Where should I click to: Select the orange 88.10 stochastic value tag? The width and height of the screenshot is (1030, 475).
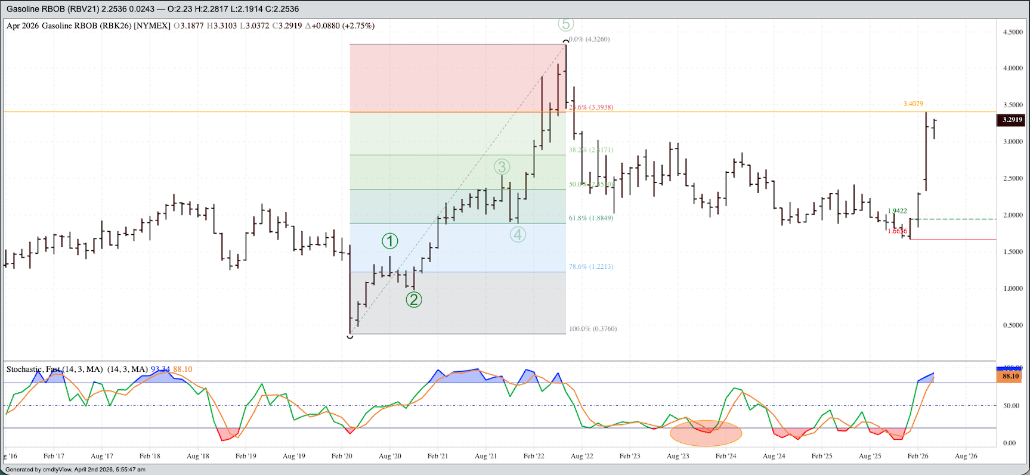pos(1010,376)
